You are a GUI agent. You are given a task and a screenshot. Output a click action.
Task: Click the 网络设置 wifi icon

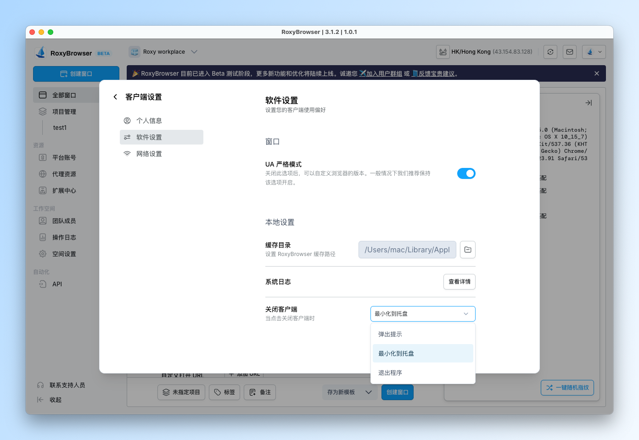click(x=127, y=154)
